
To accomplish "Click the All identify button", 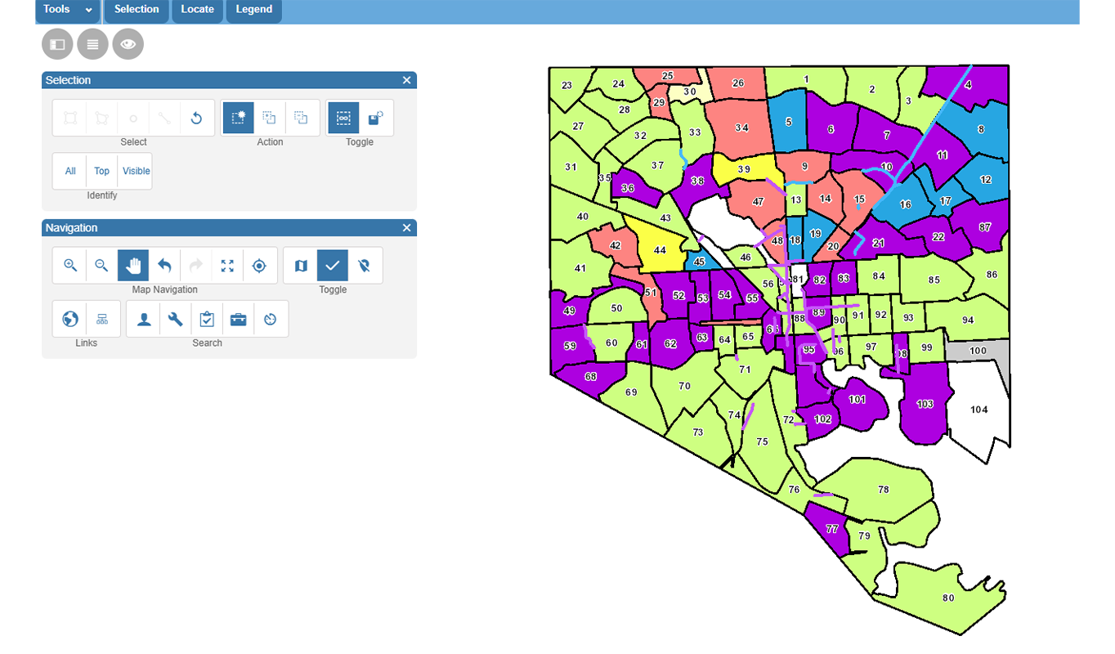I will [x=70, y=171].
